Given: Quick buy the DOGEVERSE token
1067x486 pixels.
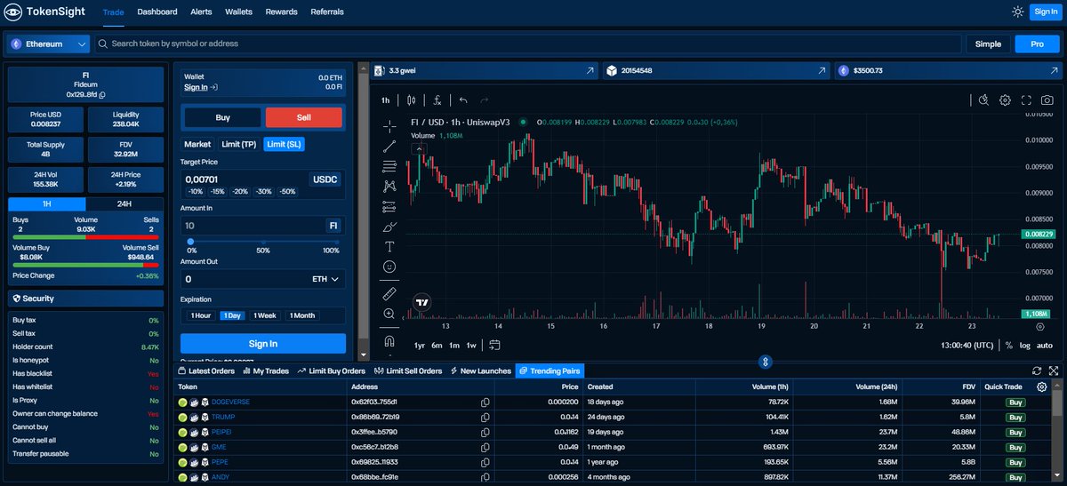Looking at the screenshot, I should tap(1015, 402).
